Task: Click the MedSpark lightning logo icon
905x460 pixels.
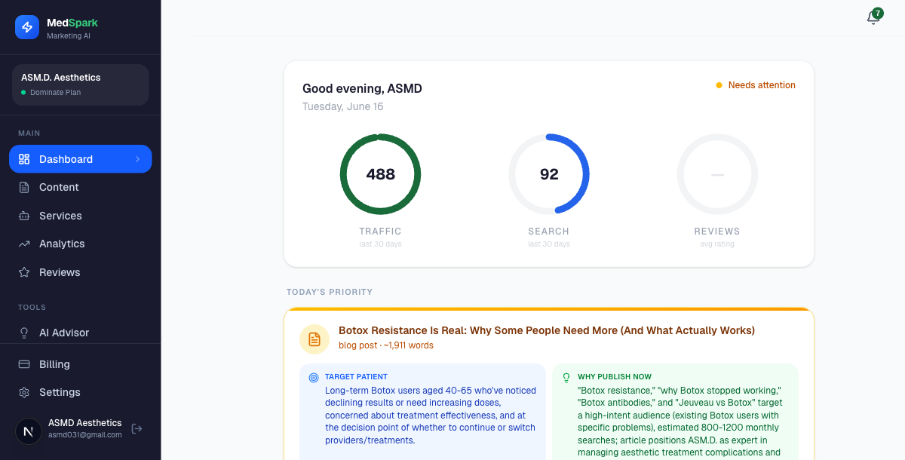Action: coord(27,27)
